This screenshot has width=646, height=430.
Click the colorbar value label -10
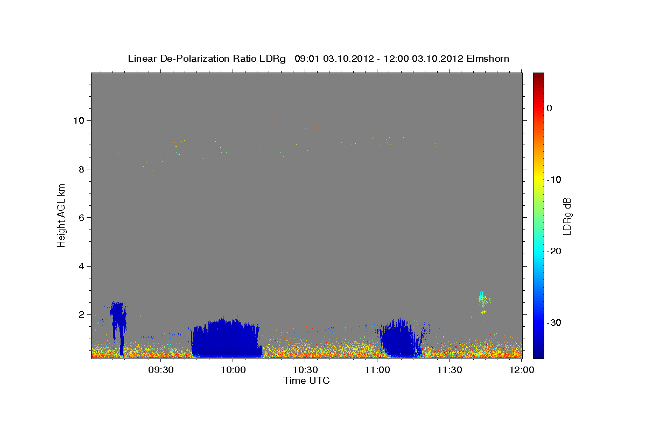pos(554,180)
